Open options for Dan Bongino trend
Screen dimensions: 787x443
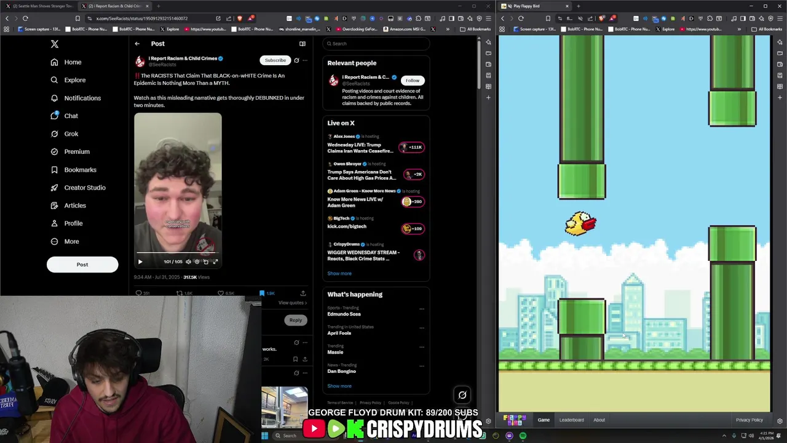click(x=422, y=366)
